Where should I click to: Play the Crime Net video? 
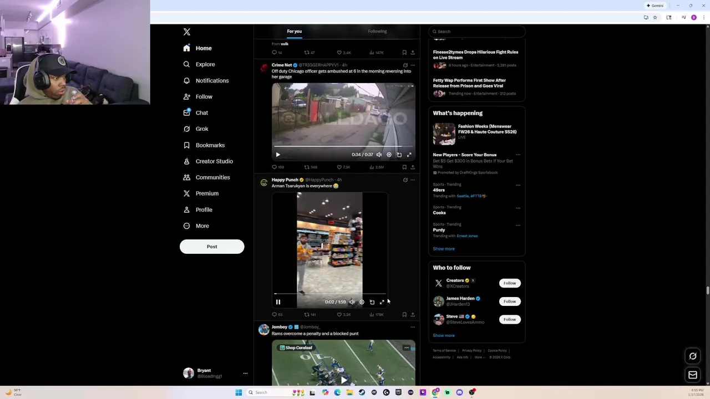point(278,155)
